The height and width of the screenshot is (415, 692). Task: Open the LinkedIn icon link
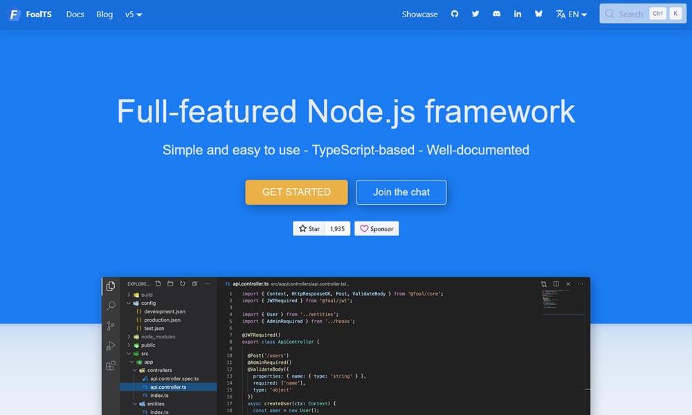[517, 14]
